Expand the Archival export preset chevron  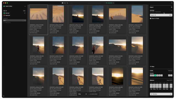click(x=172, y=10)
